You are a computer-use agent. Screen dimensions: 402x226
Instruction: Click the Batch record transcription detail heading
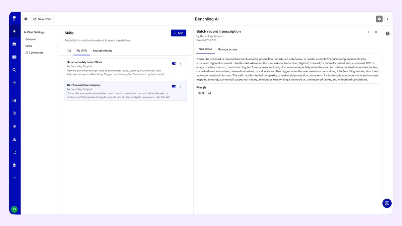coord(218,31)
